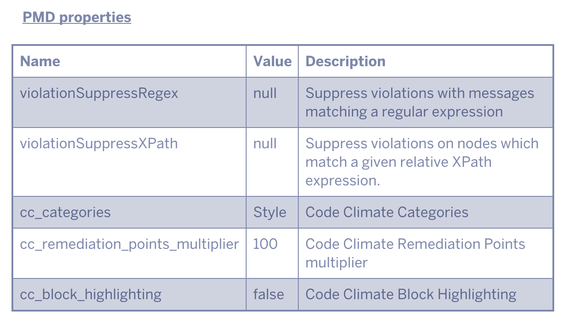Image resolution: width=571 pixels, height=323 pixels.
Task: Click the Code Climate Categories description
Action: pos(387,213)
